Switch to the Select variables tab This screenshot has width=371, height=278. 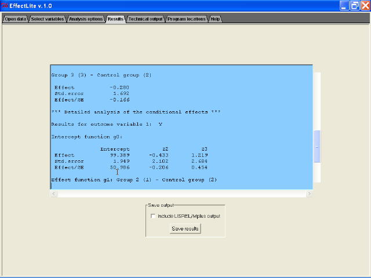pyautogui.click(x=48, y=19)
